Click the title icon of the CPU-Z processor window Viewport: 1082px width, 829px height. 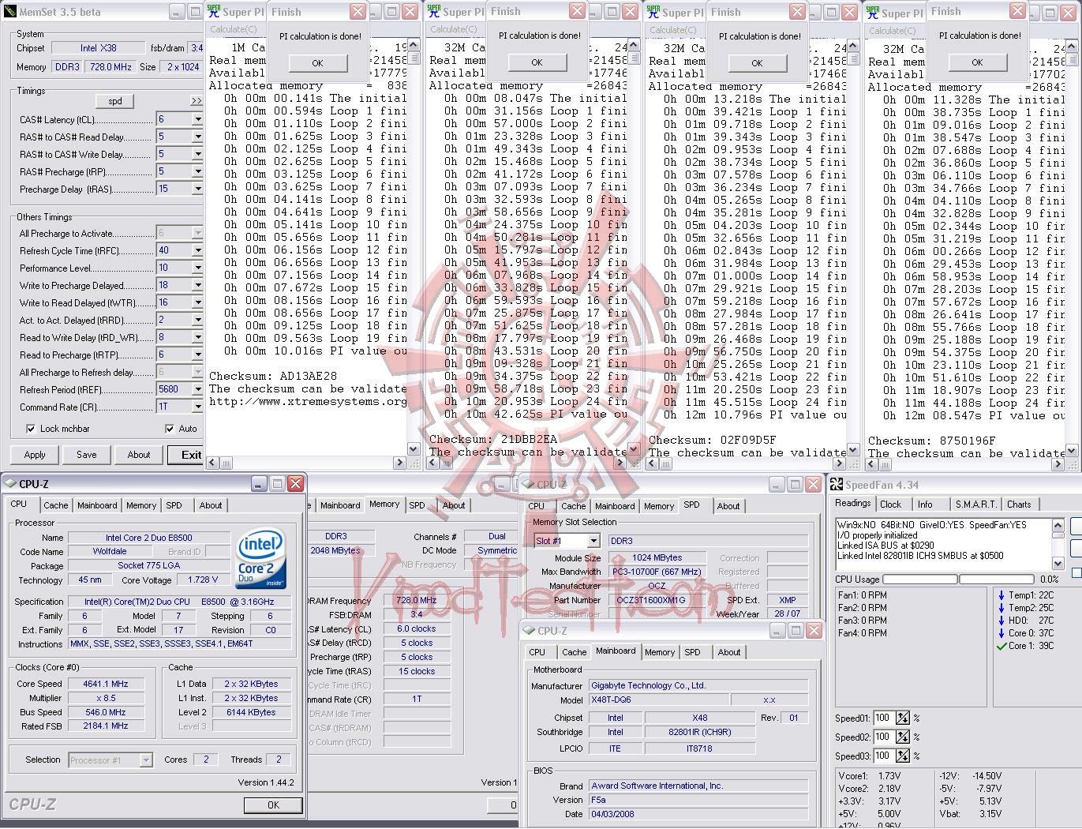pyautogui.click(x=9, y=484)
